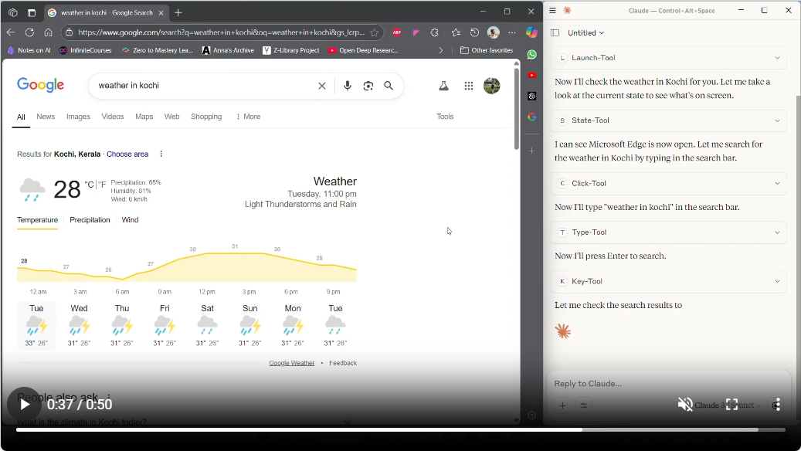Open Edge settings and more menu

click(x=512, y=32)
